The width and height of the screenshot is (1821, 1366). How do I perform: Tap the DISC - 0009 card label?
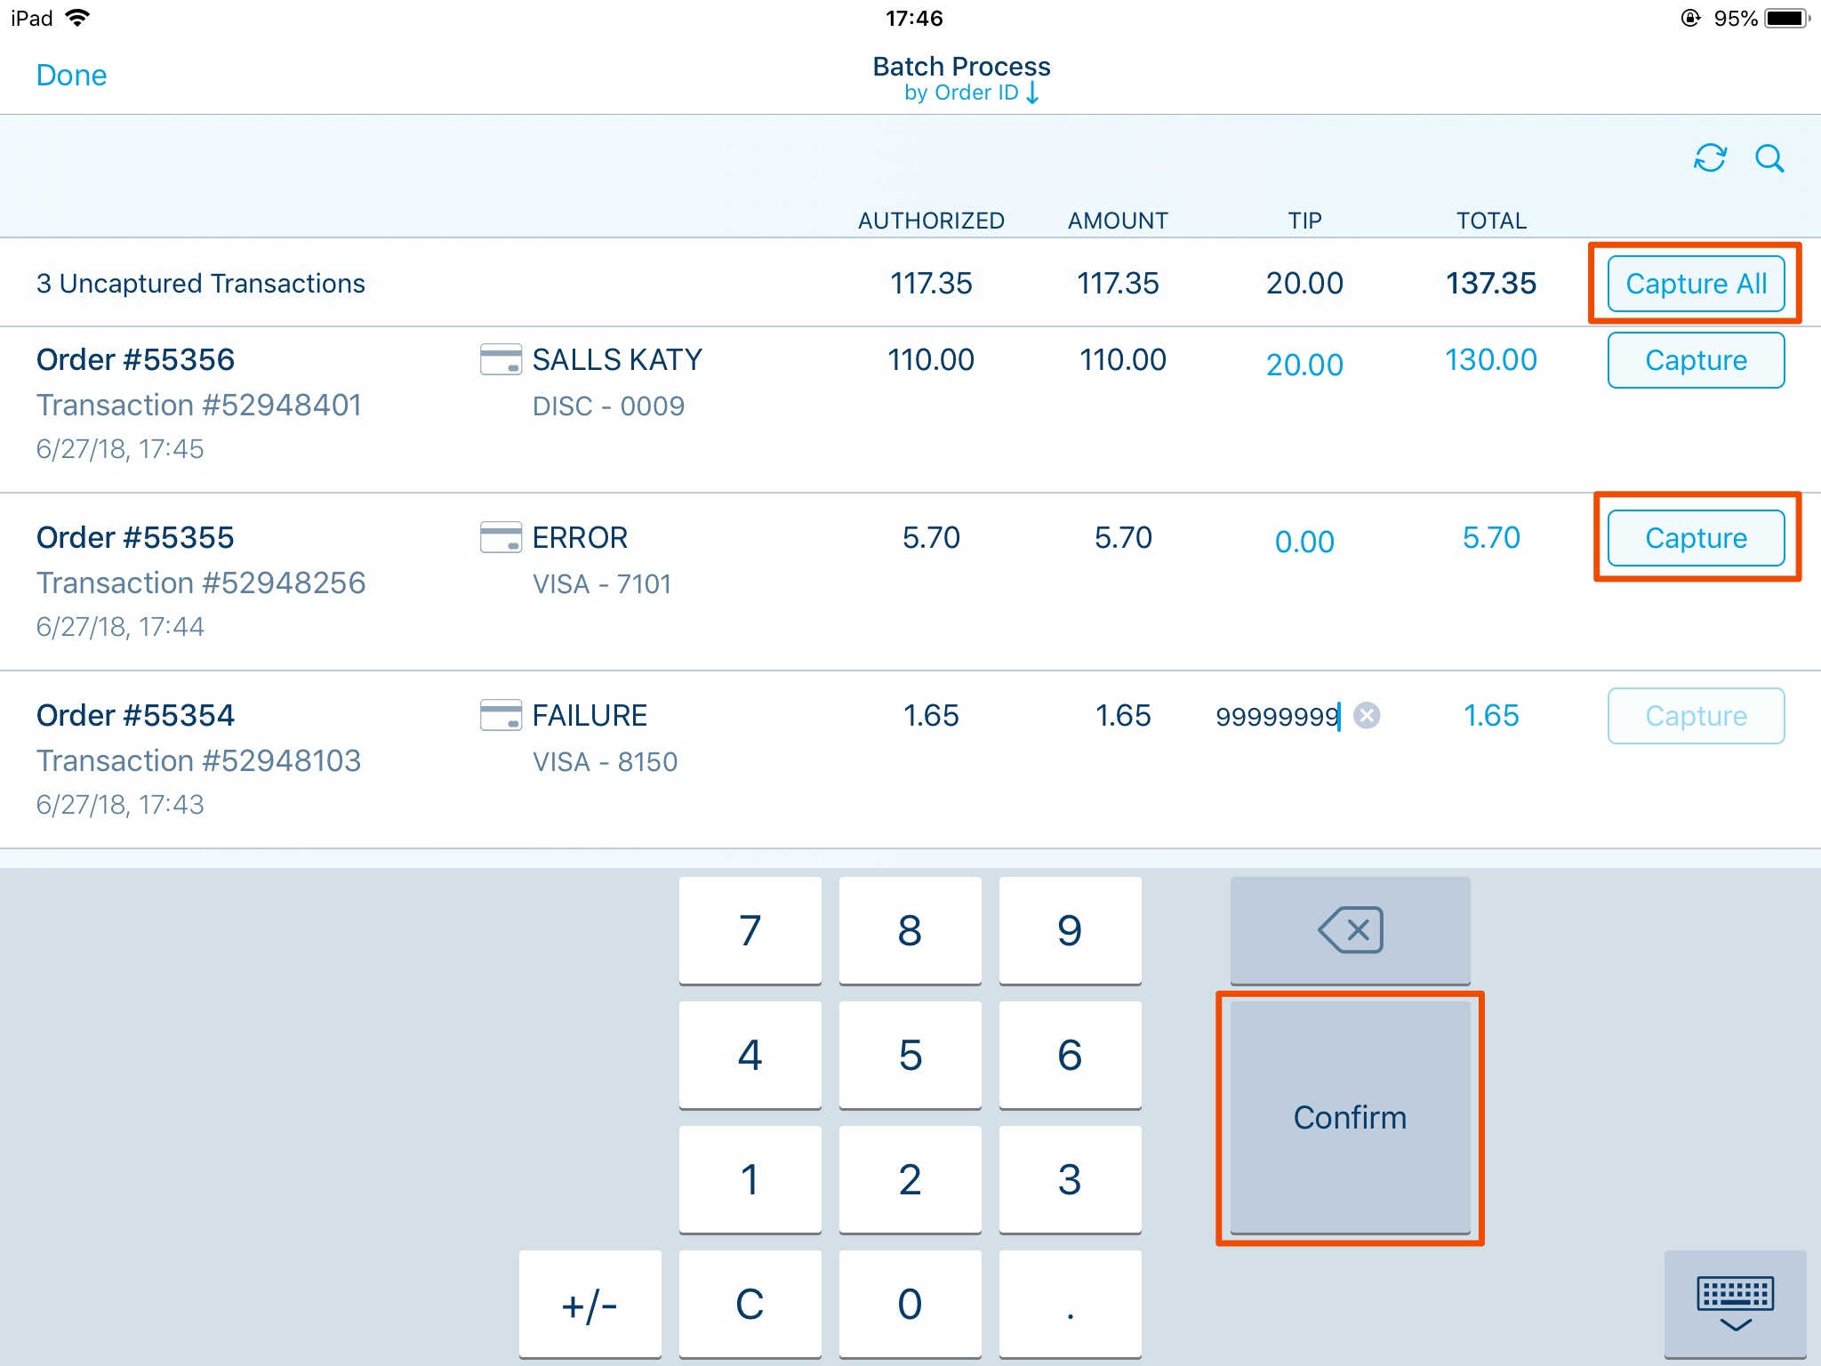pos(608,406)
